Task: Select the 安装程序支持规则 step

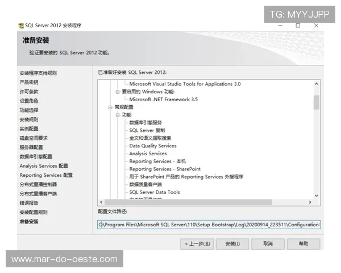Action: click(x=38, y=73)
